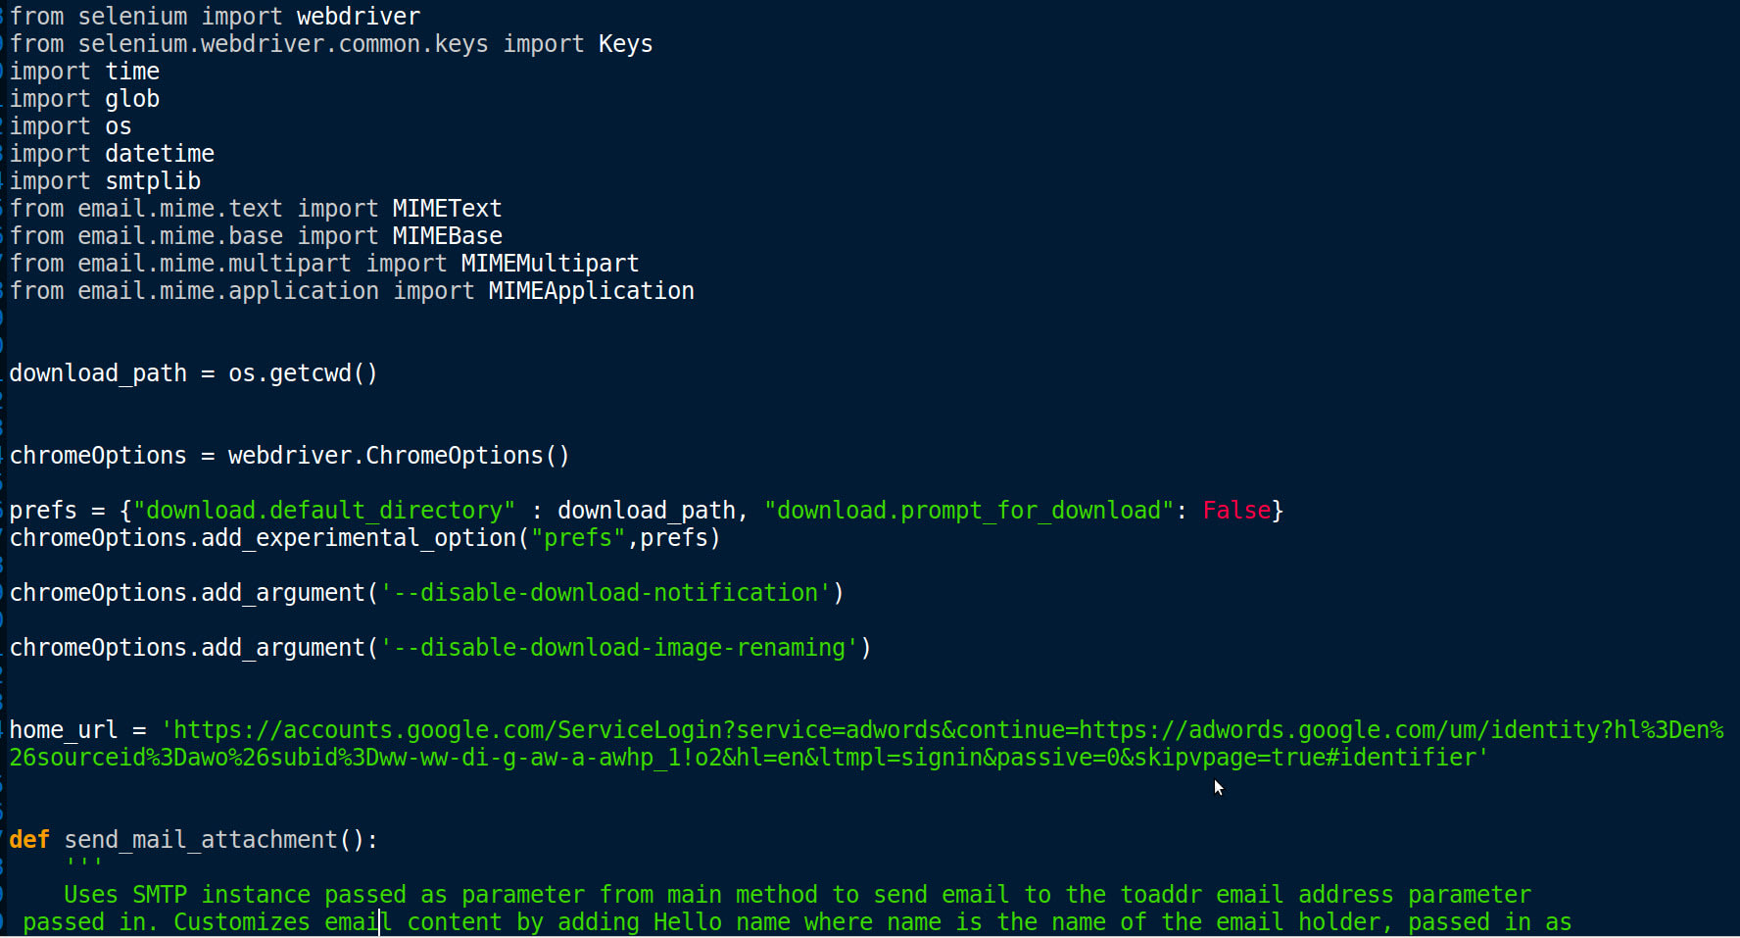Click 'glob' in the 'import glob' line

(132, 99)
